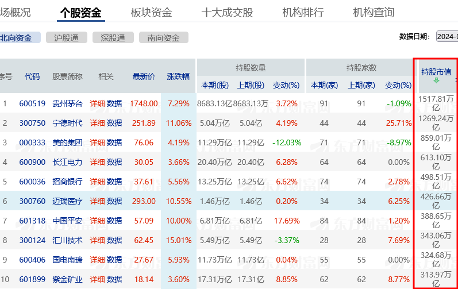Open stock code 600519 link

32,103
